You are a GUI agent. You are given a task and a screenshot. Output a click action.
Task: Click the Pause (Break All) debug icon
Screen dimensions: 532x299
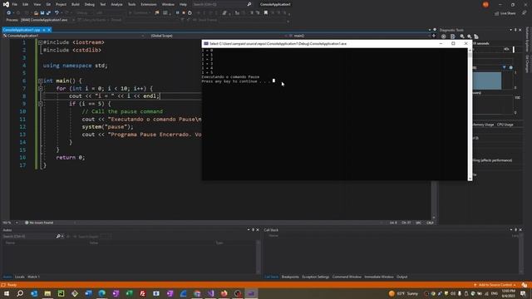point(177,13)
